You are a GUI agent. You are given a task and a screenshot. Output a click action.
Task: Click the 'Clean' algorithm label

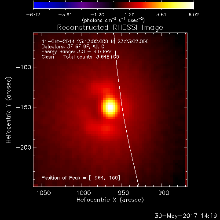click(48, 57)
